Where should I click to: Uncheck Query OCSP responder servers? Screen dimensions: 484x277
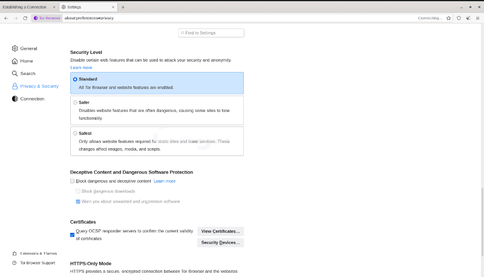point(72,235)
